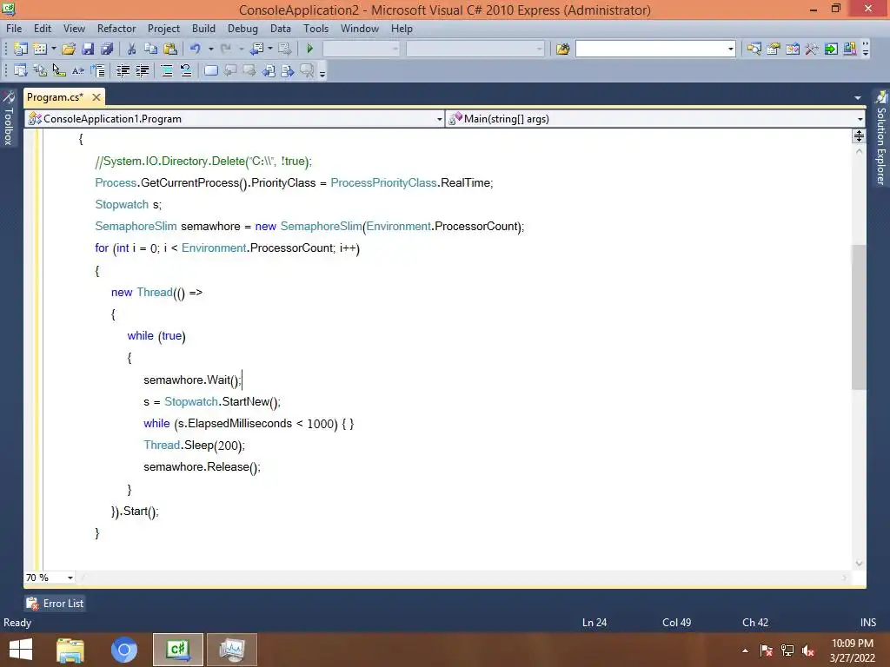Open the File menu
The height and width of the screenshot is (667, 890).
14,29
